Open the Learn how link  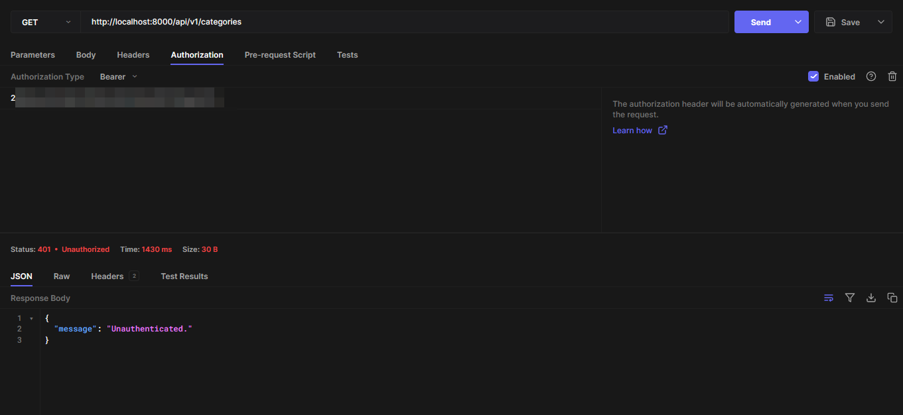(632, 131)
